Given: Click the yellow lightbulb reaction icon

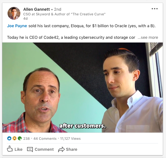Looking at the screenshot, I should pos(15,138).
